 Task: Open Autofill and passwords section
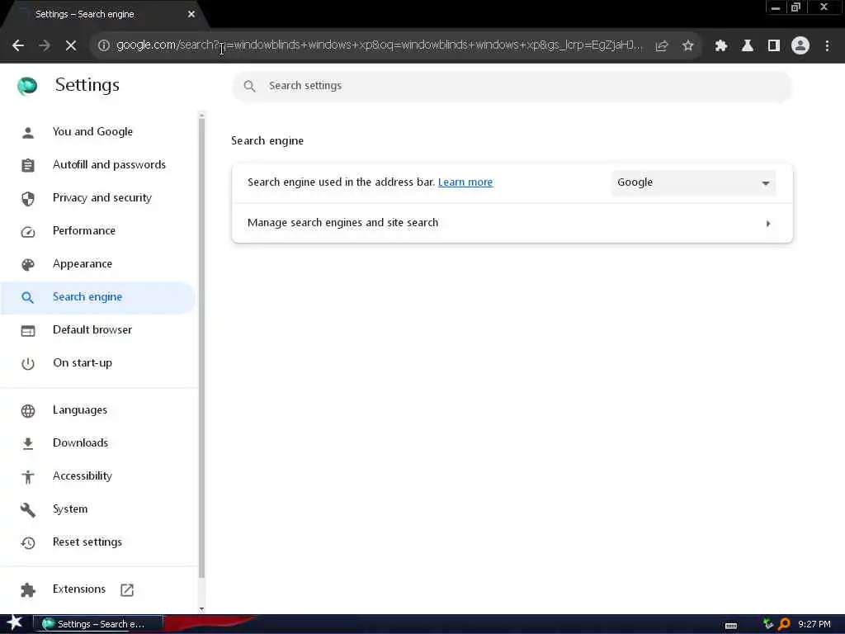click(x=110, y=164)
